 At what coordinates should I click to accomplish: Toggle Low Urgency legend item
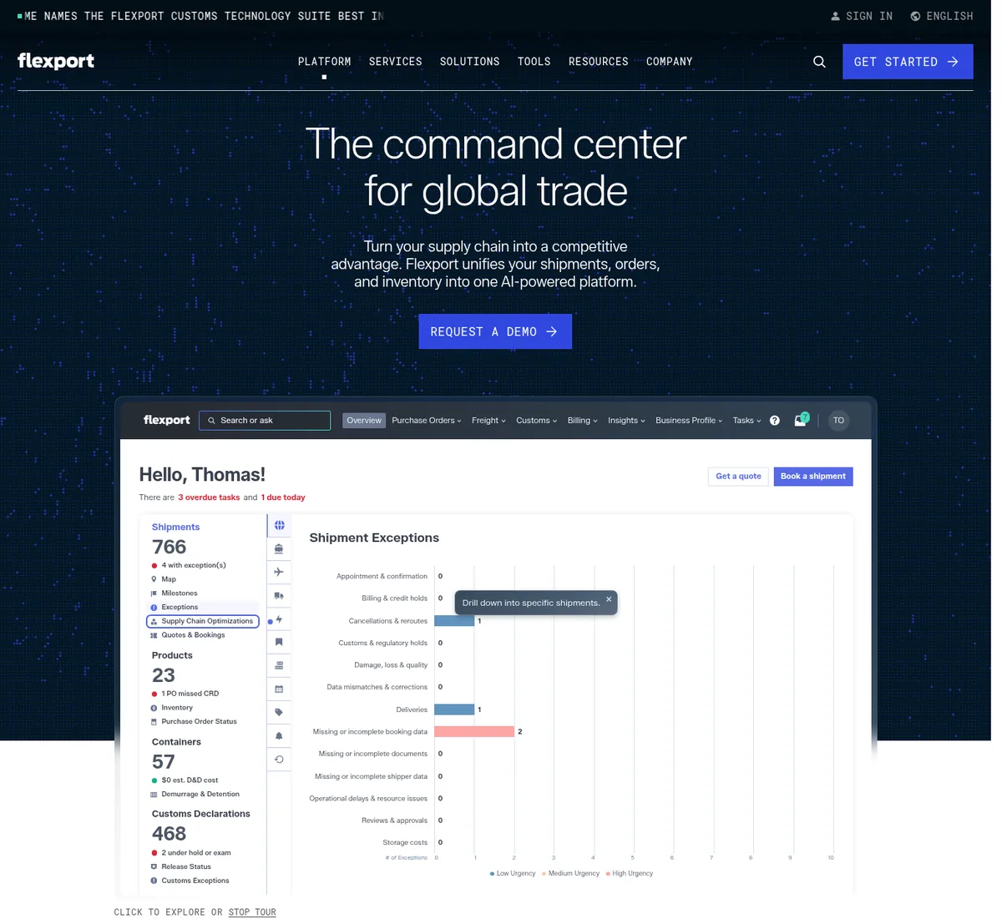tap(513, 874)
